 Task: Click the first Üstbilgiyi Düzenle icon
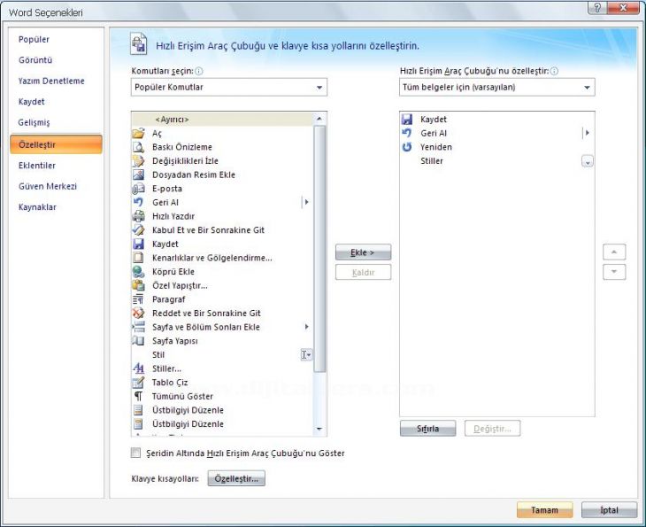138,410
